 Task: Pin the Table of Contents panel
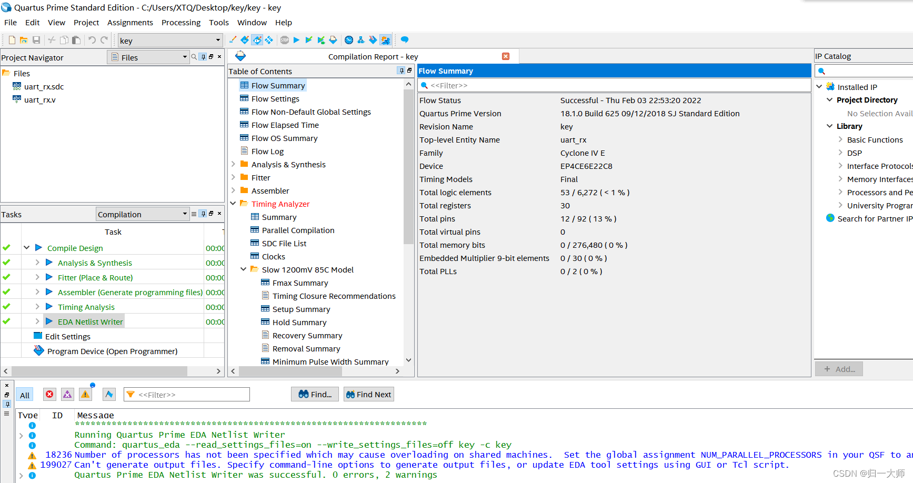(402, 71)
